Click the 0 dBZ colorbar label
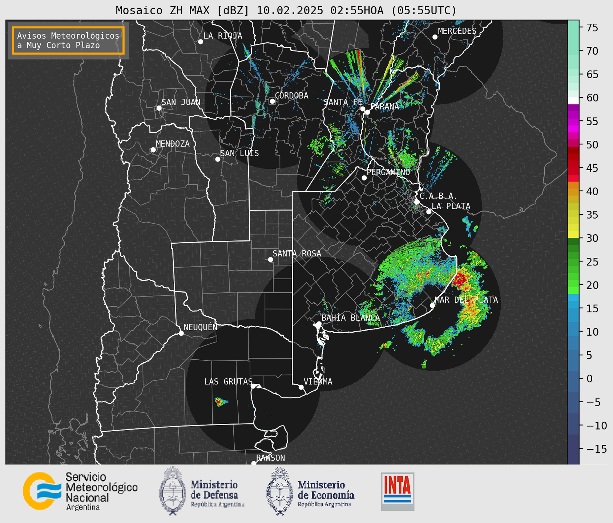 (589, 379)
